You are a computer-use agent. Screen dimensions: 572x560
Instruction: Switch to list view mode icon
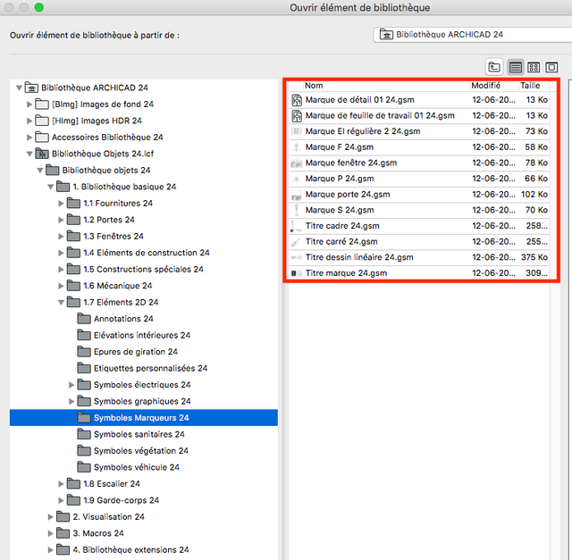coord(515,67)
